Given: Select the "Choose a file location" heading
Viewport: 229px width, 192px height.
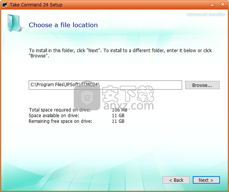Looking at the screenshot, I should (x=63, y=25).
